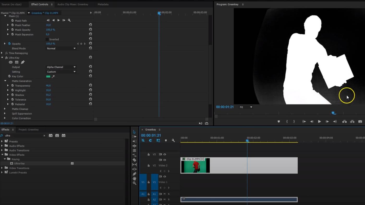Select the Razor tool in tools panel
The width and height of the screenshot is (365, 205).
tap(134, 160)
